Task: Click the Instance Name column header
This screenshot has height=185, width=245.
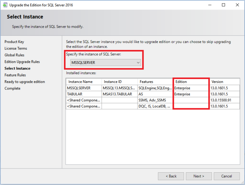Action: click(x=84, y=82)
